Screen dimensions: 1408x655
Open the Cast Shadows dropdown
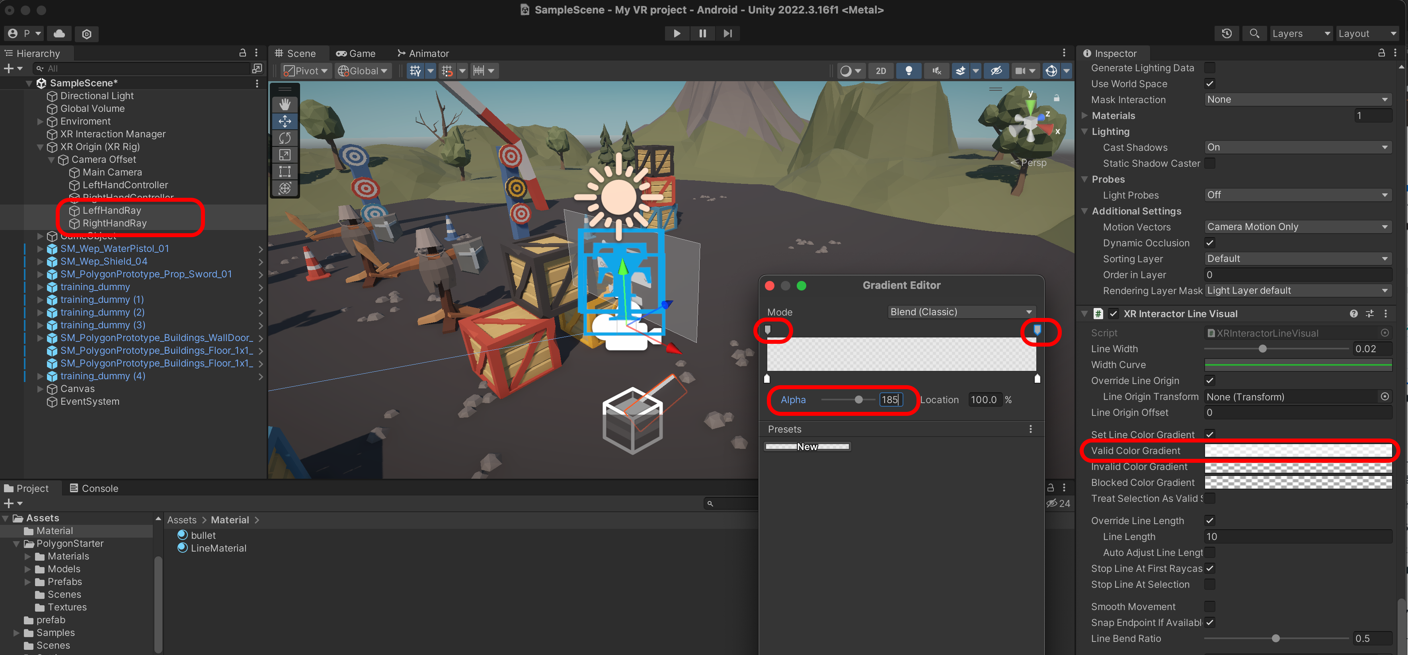pos(1297,147)
